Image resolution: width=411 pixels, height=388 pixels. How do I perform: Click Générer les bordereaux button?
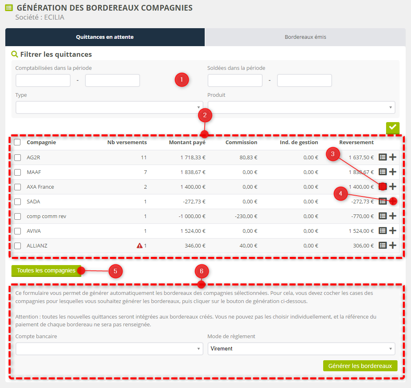click(360, 366)
